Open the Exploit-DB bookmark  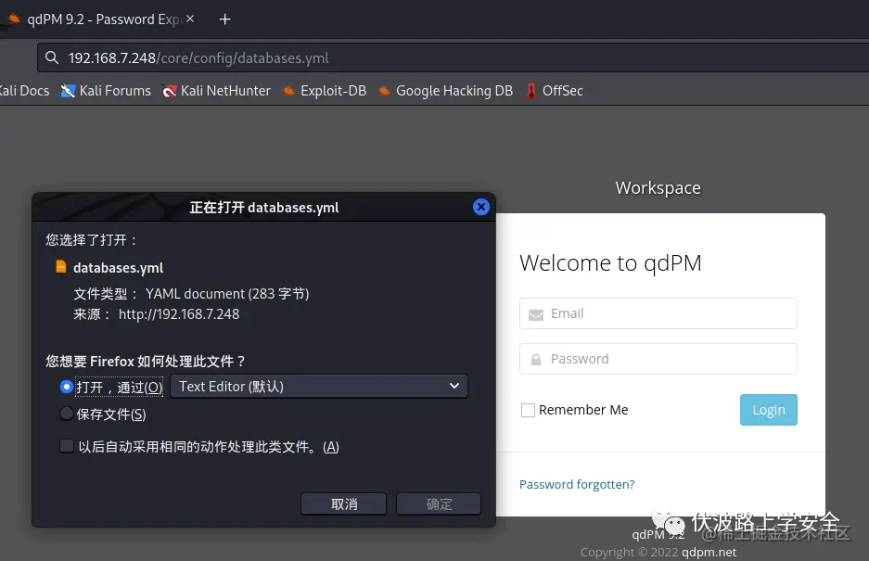pos(325,90)
